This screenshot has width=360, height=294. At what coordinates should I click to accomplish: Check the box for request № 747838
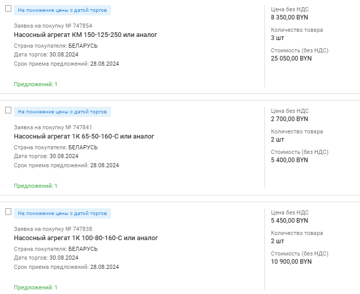pyautogui.click(x=8, y=212)
